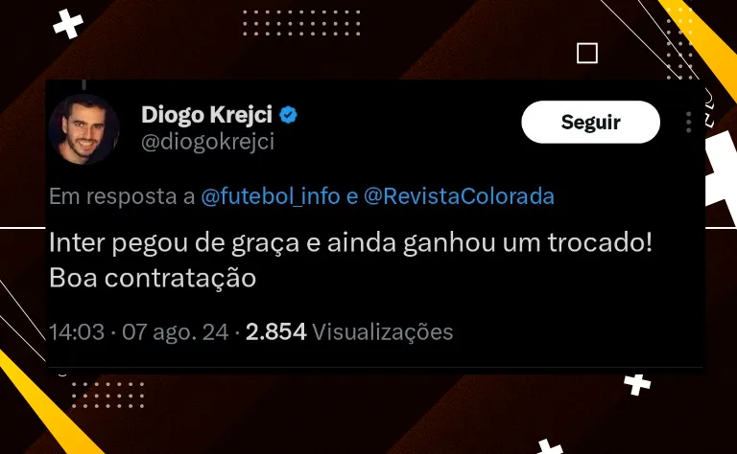Click the blue verified badge beside Diogo Krejci

click(x=288, y=114)
